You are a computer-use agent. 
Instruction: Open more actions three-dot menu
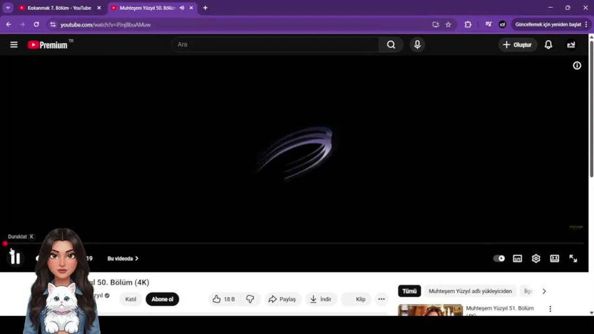381,299
